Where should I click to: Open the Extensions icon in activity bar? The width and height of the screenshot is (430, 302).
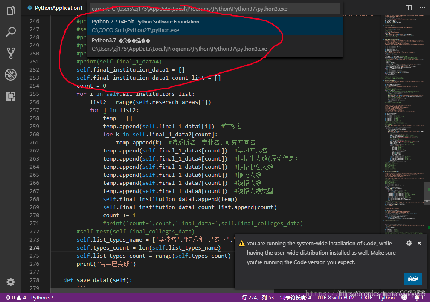tap(11, 96)
